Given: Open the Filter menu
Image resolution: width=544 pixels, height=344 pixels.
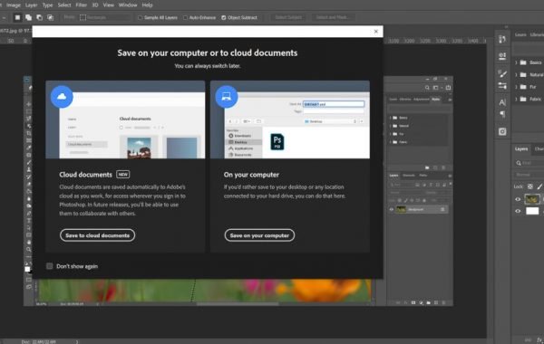Looking at the screenshot, I should tap(82, 5).
